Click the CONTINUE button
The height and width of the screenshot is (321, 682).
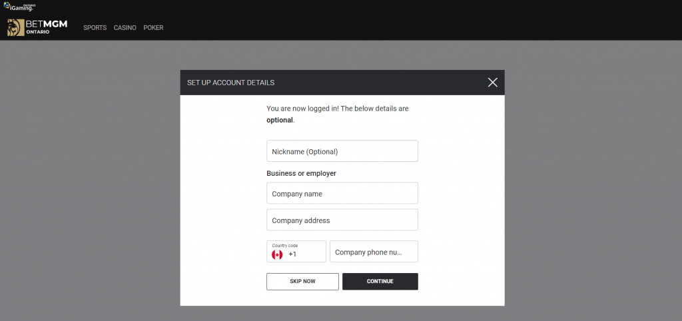click(380, 282)
